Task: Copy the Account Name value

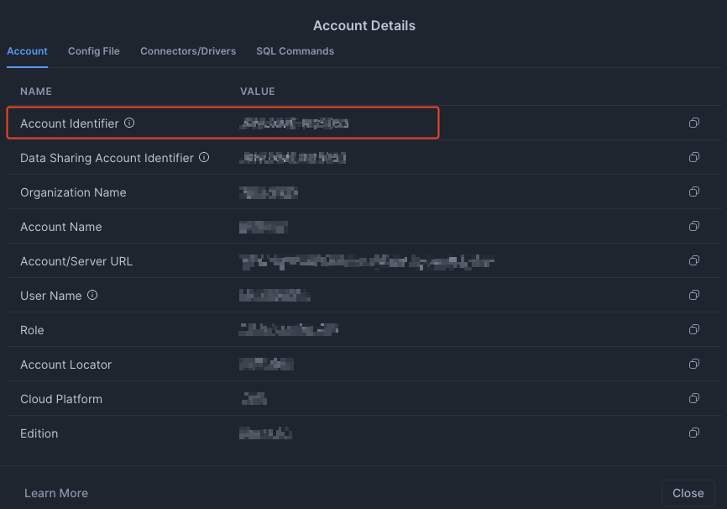Action: tap(694, 227)
